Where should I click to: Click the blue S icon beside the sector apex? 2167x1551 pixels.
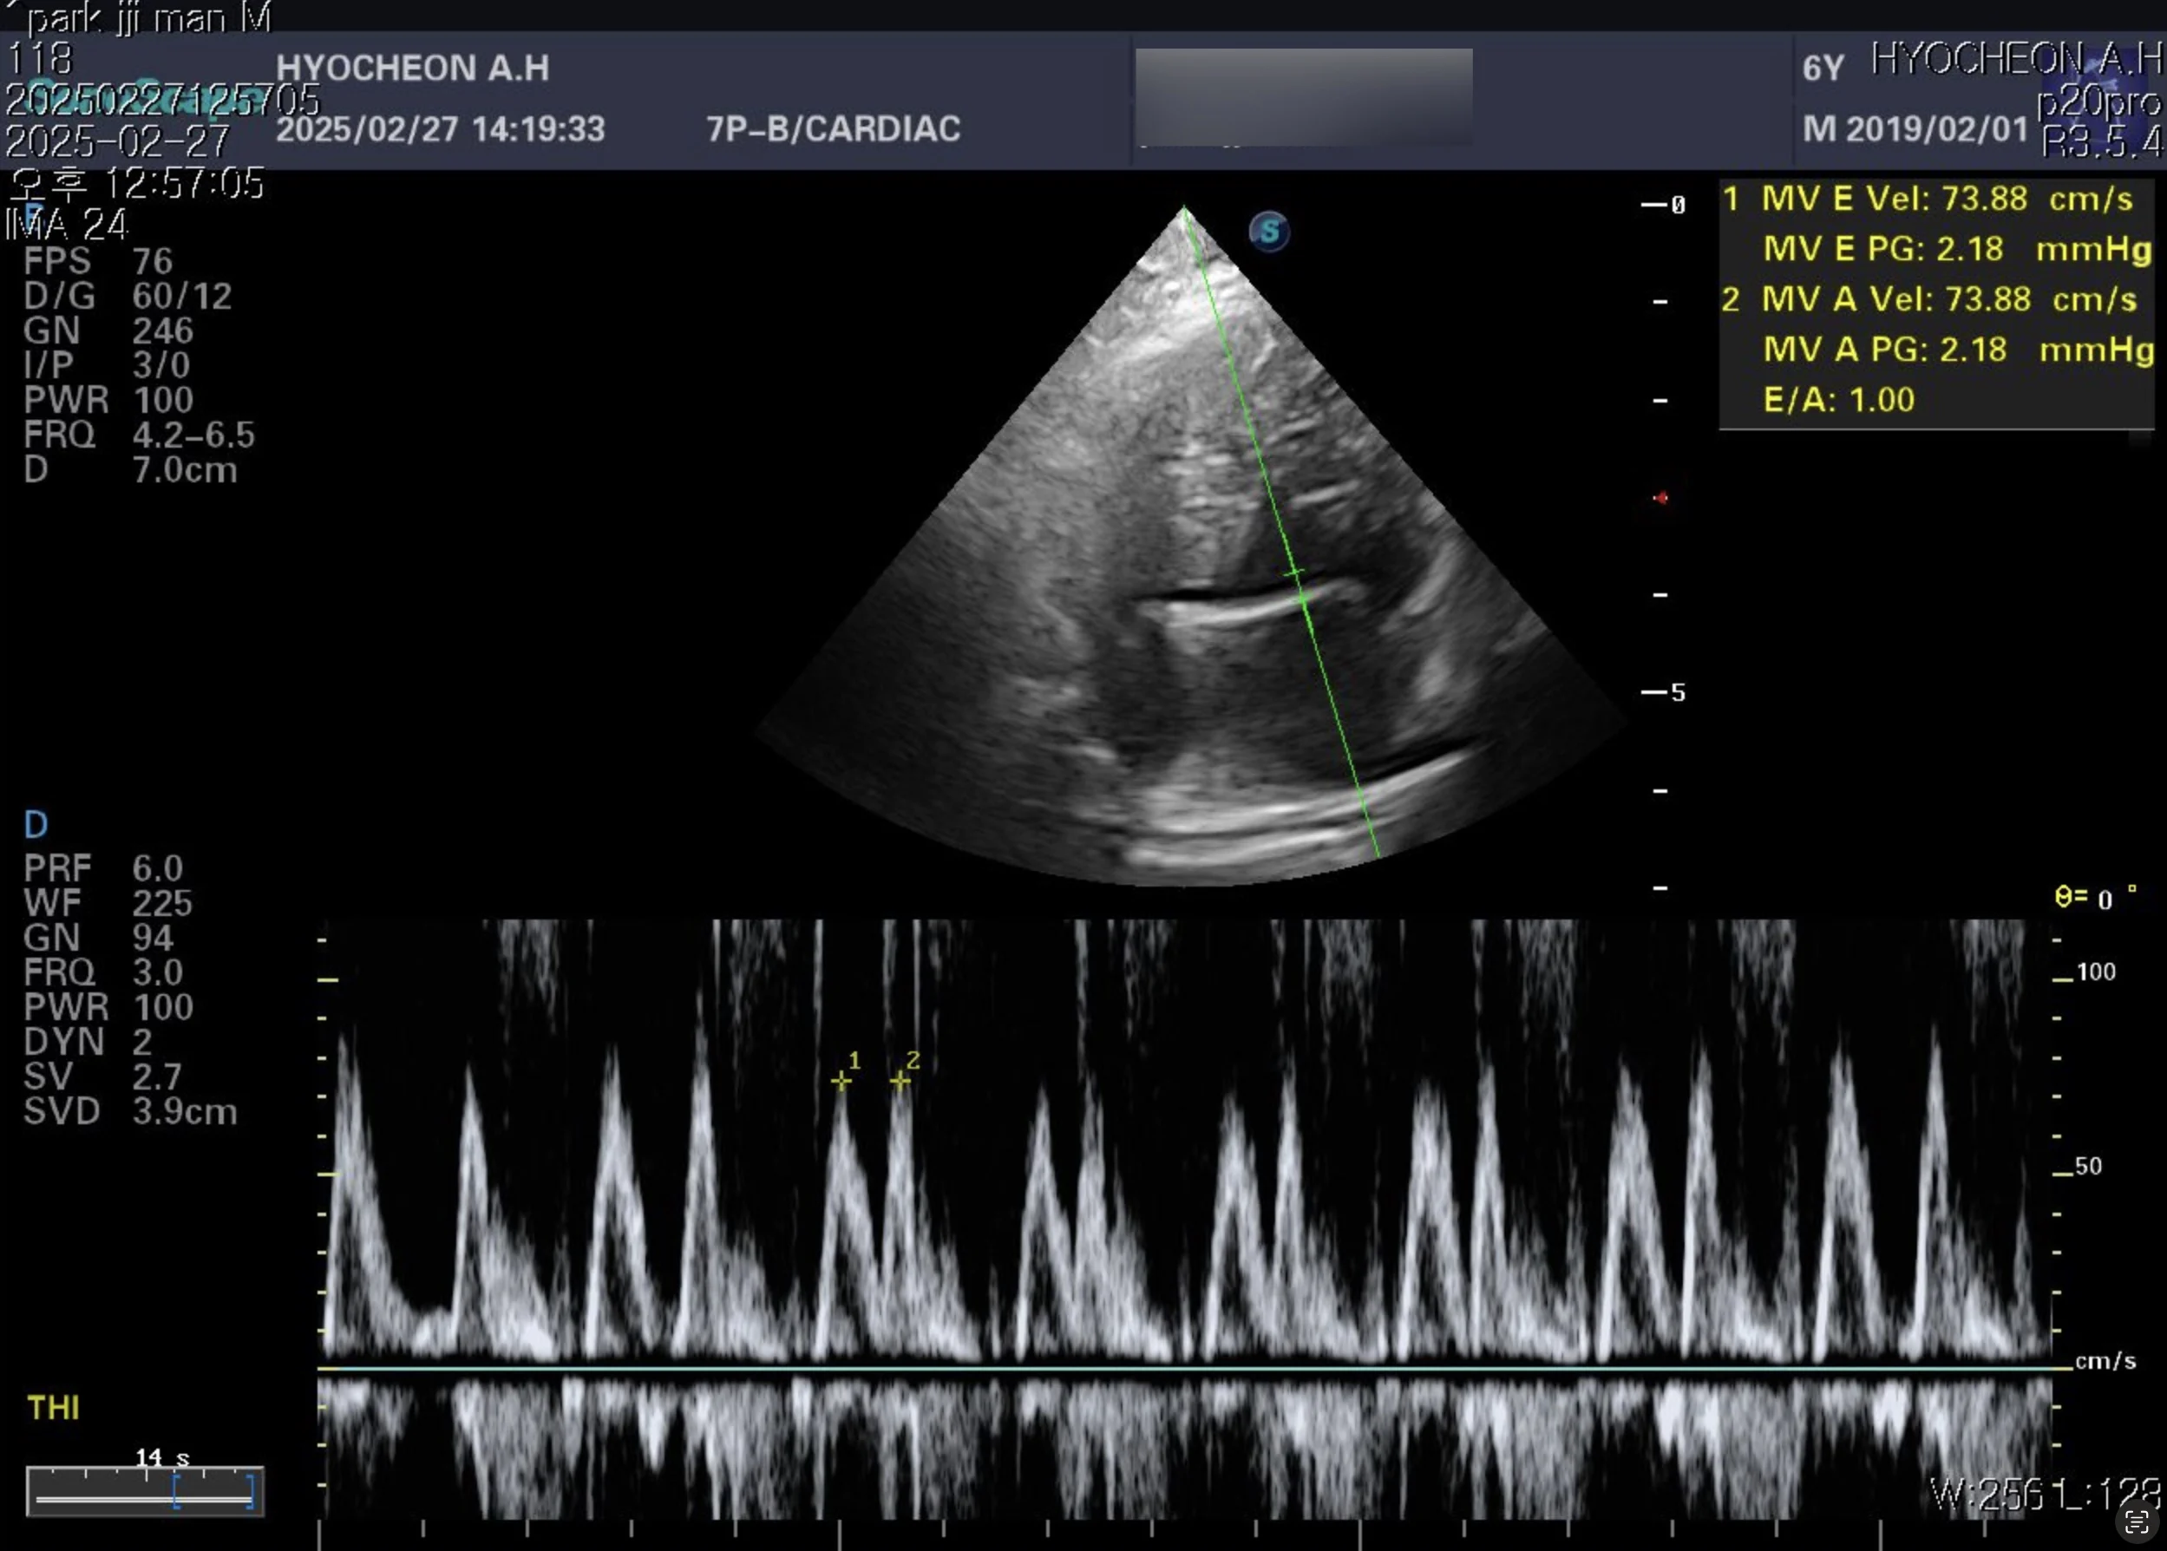click(x=1268, y=231)
